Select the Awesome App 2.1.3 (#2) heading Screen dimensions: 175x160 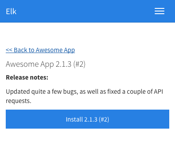tap(46, 64)
